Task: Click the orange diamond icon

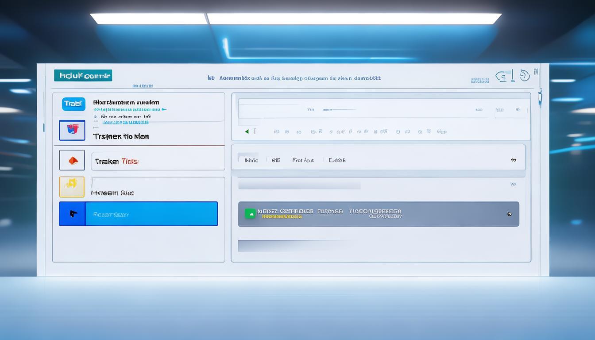Action: tap(72, 160)
